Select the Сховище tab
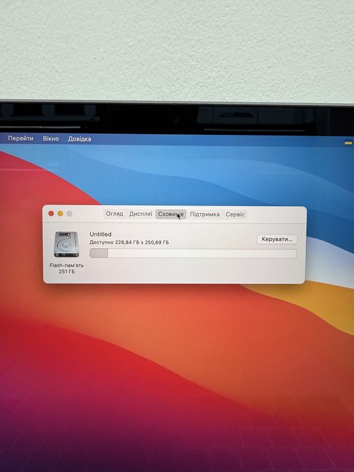 [x=171, y=214]
